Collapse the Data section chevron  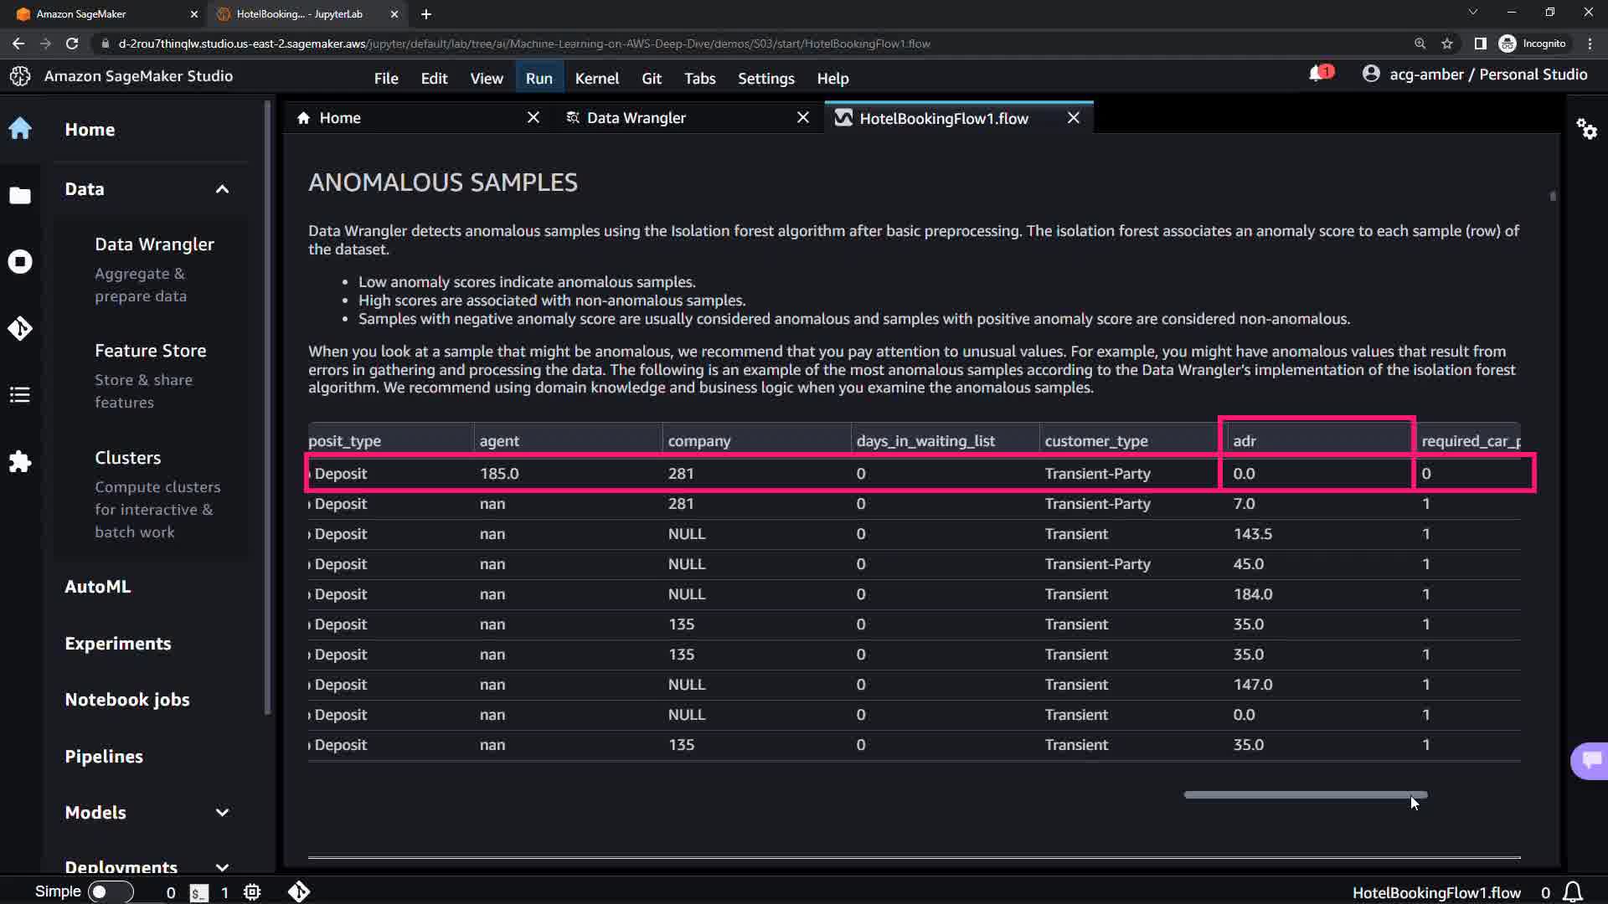222,189
